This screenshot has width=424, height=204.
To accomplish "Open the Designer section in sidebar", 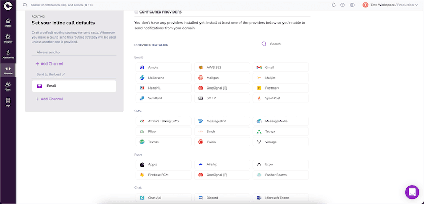I will coord(8,39).
